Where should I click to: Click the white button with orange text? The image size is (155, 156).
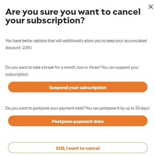(x=78, y=148)
